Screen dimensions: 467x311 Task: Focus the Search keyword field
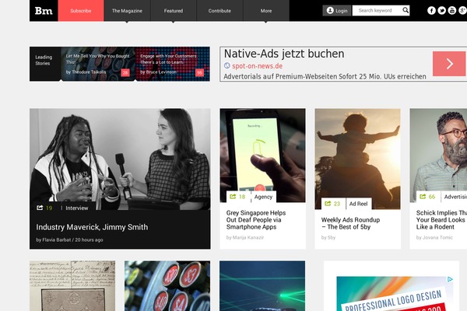[x=377, y=10]
